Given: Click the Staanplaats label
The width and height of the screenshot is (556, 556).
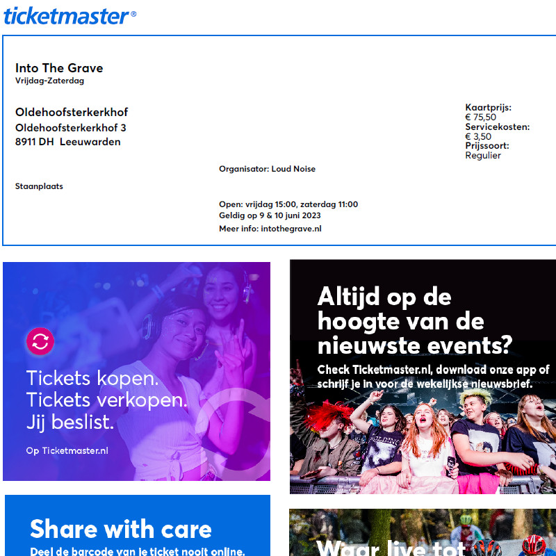Looking at the screenshot, I should 39,186.
